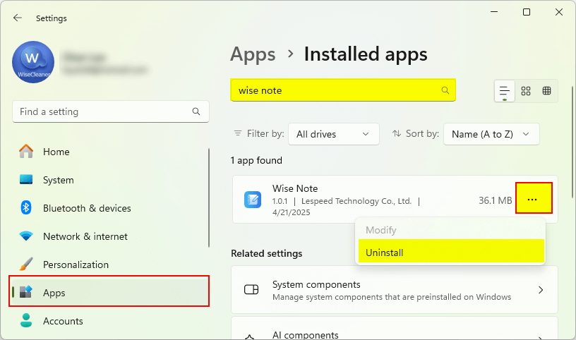Select Apps in the sidebar
This screenshot has height=340, width=576.
coord(109,293)
